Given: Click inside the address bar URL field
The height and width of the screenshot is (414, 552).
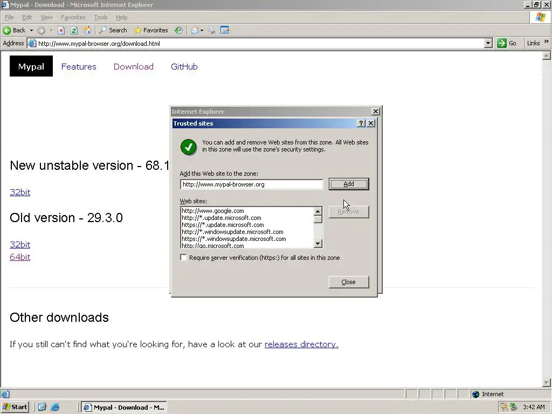Looking at the screenshot, I should 260,43.
